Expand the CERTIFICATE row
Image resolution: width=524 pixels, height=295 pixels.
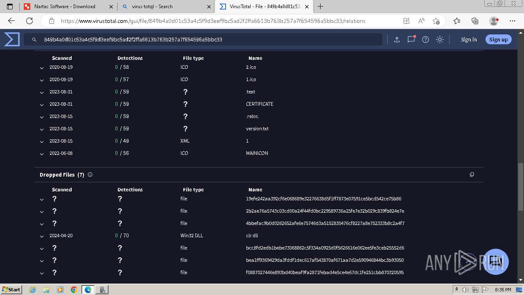[42, 105]
